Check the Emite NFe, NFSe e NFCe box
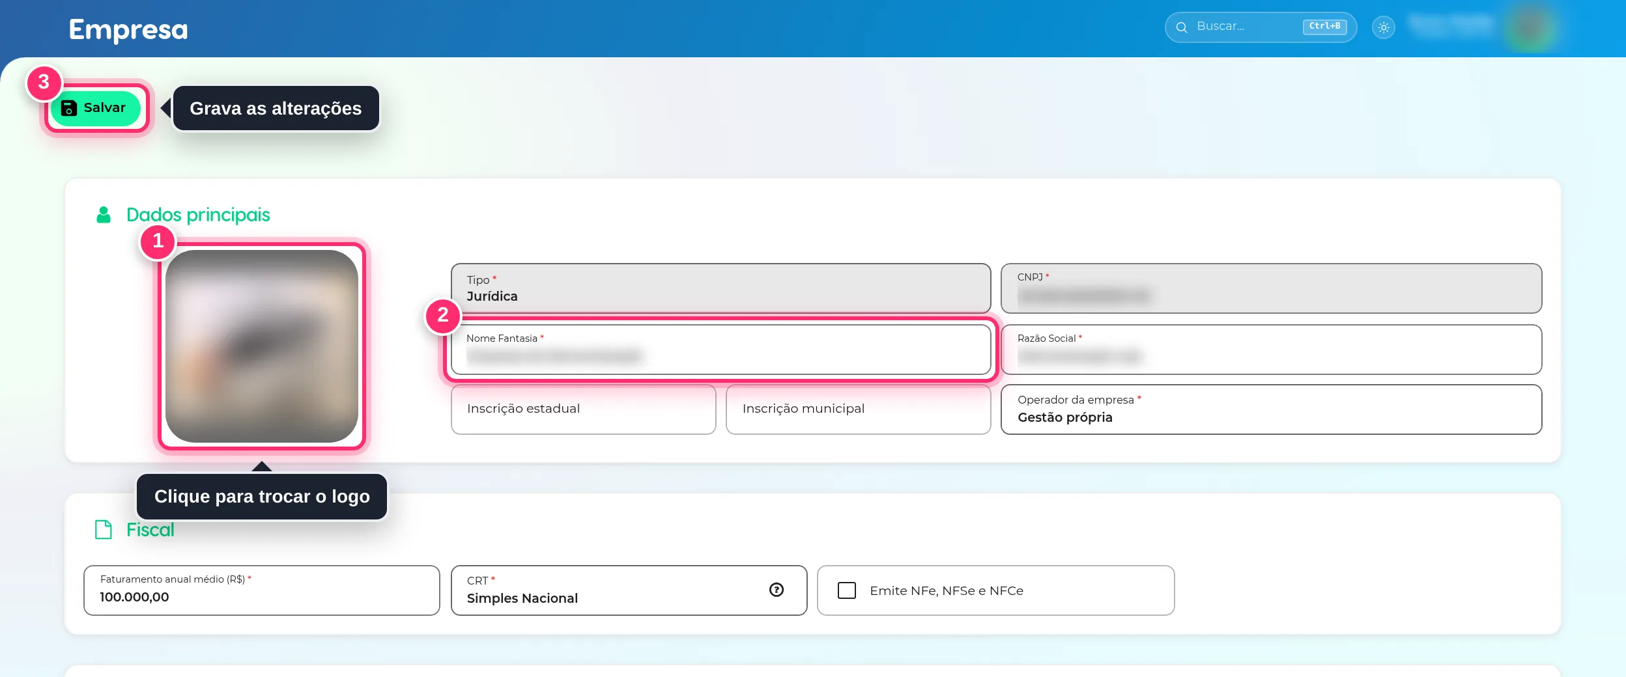Viewport: 1626px width, 677px height. [847, 590]
